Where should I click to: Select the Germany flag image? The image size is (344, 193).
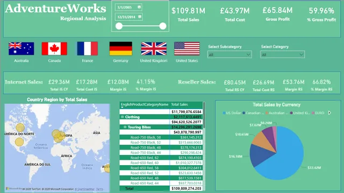120,49
